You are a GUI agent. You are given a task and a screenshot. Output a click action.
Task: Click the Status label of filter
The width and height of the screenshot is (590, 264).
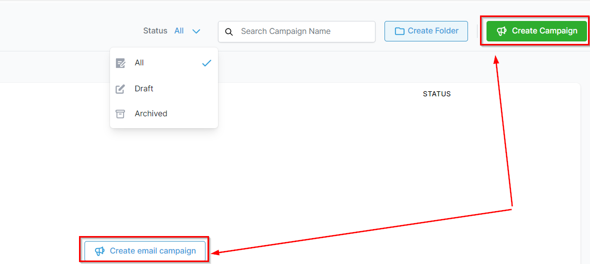click(155, 31)
